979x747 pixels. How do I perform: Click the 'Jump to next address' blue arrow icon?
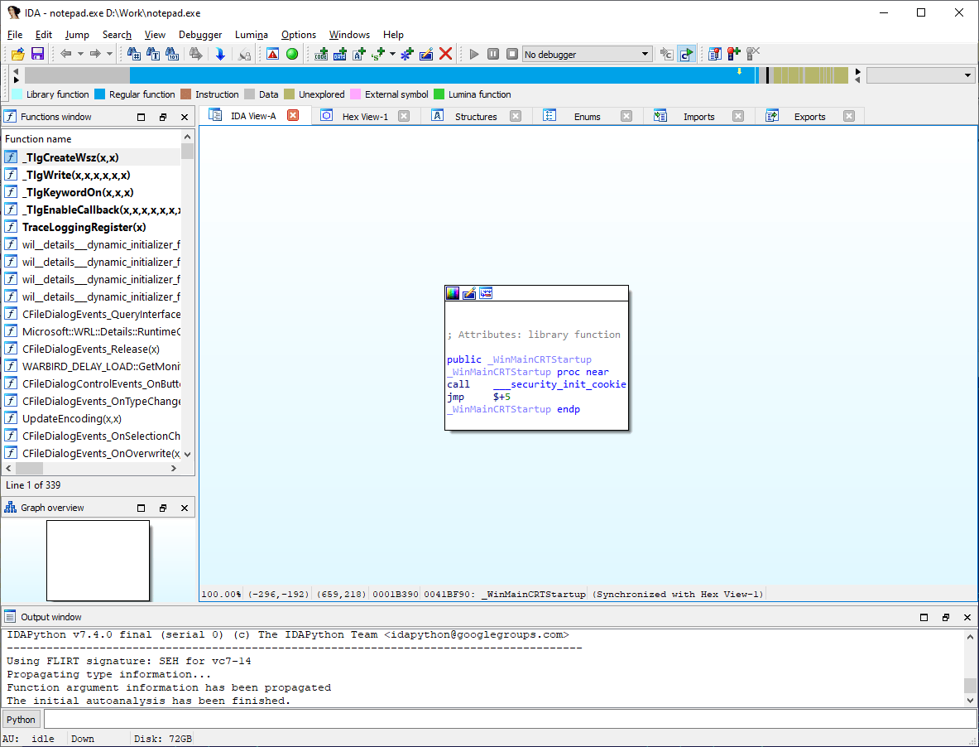[x=218, y=53]
